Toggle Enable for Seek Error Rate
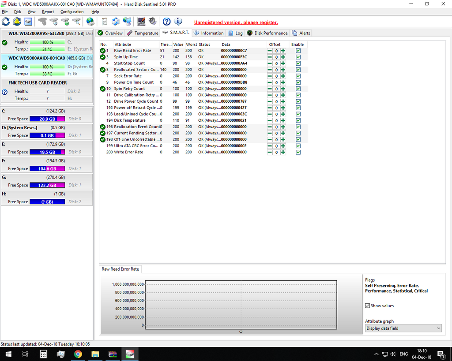Image resolution: width=452 pixels, height=361 pixels. 298,76
